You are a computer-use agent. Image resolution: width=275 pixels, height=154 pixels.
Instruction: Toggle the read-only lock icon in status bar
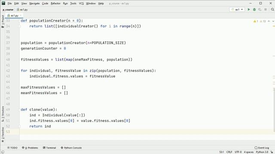(x=272, y=152)
